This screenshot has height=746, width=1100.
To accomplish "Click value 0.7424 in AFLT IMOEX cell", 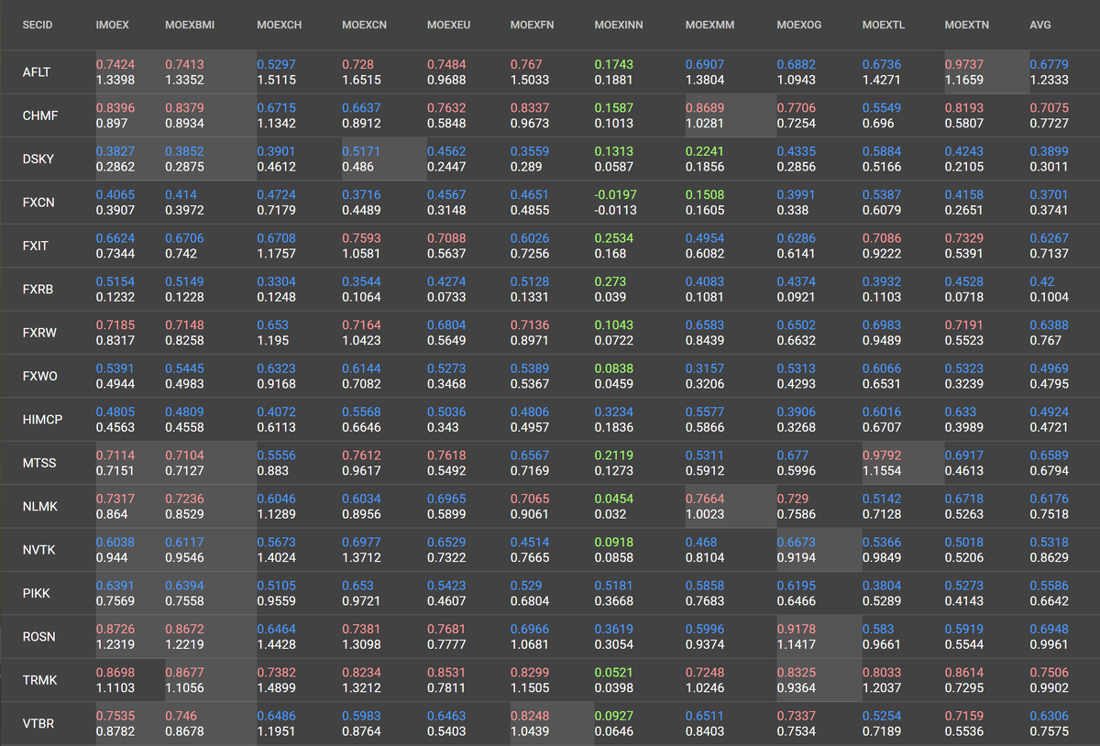I will [x=115, y=64].
